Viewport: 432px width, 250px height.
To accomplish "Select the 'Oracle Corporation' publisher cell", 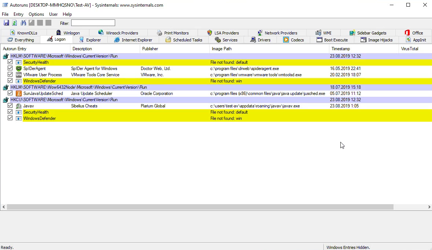I will [157, 93].
